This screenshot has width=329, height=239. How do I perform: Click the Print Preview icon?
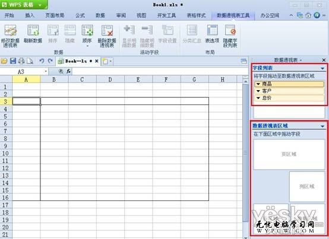click(x=30, y=61)
